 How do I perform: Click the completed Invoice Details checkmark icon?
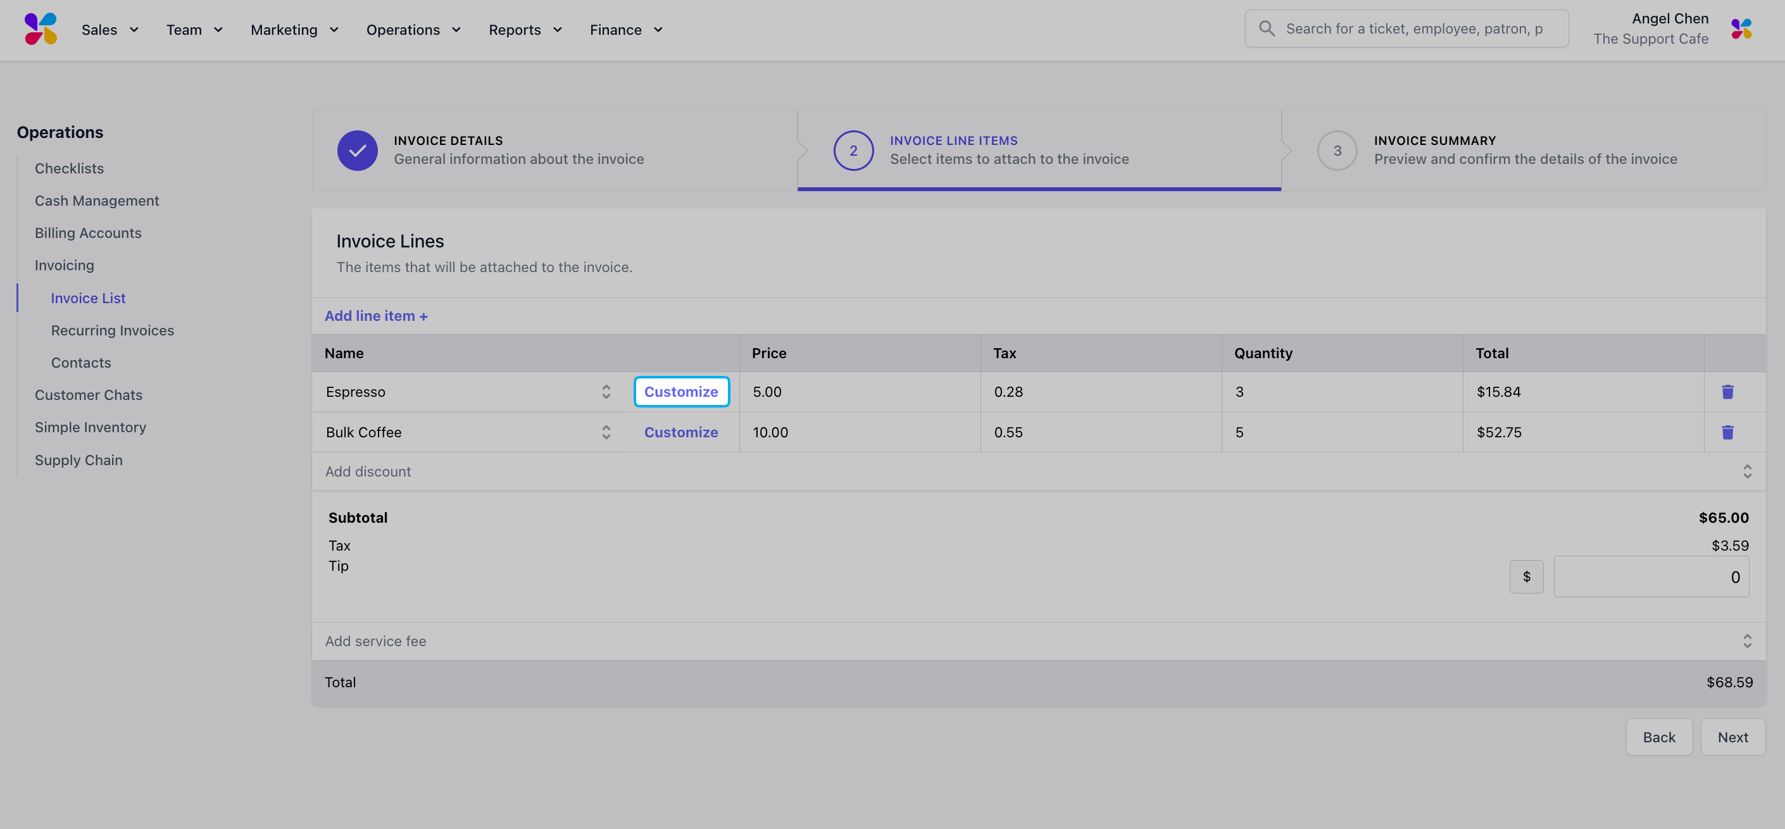358,150
